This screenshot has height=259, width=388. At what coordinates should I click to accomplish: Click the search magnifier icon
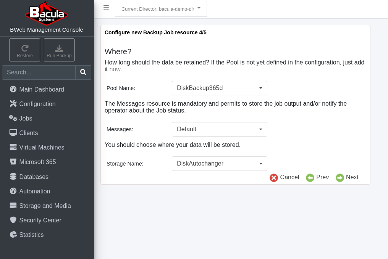pyautogui.click(x=83, y=72)
